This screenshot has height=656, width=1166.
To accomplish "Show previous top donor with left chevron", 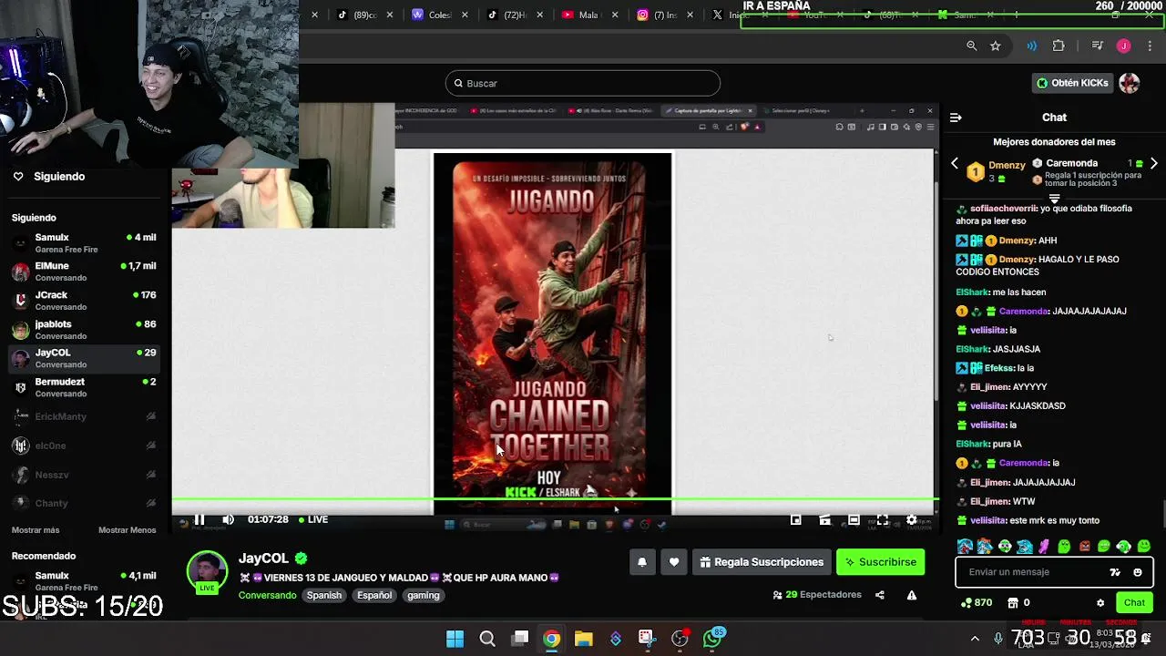I will (955, 164).
